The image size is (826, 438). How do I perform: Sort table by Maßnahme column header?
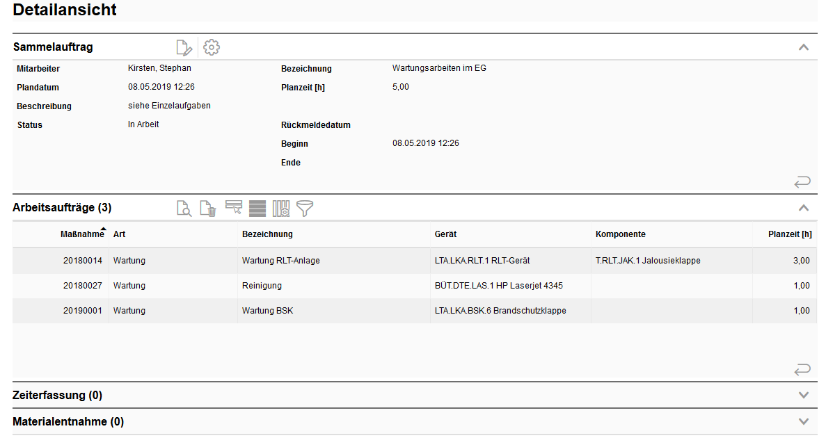coord(81,234)
